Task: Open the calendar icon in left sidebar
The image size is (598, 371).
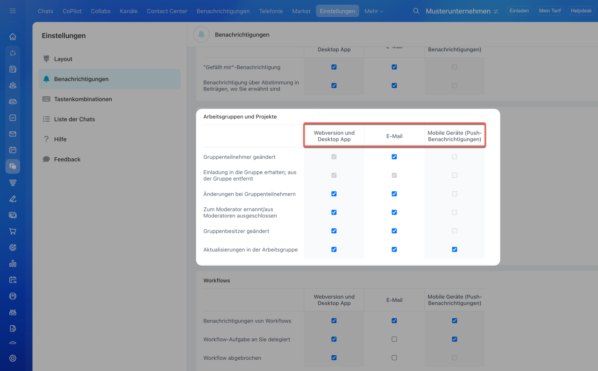Action: pyautogui.click(x=13, y=150)
